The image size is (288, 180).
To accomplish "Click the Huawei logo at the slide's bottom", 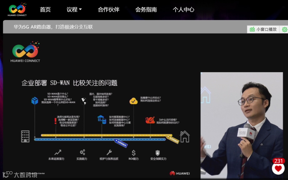I will (x=180, y=173).
